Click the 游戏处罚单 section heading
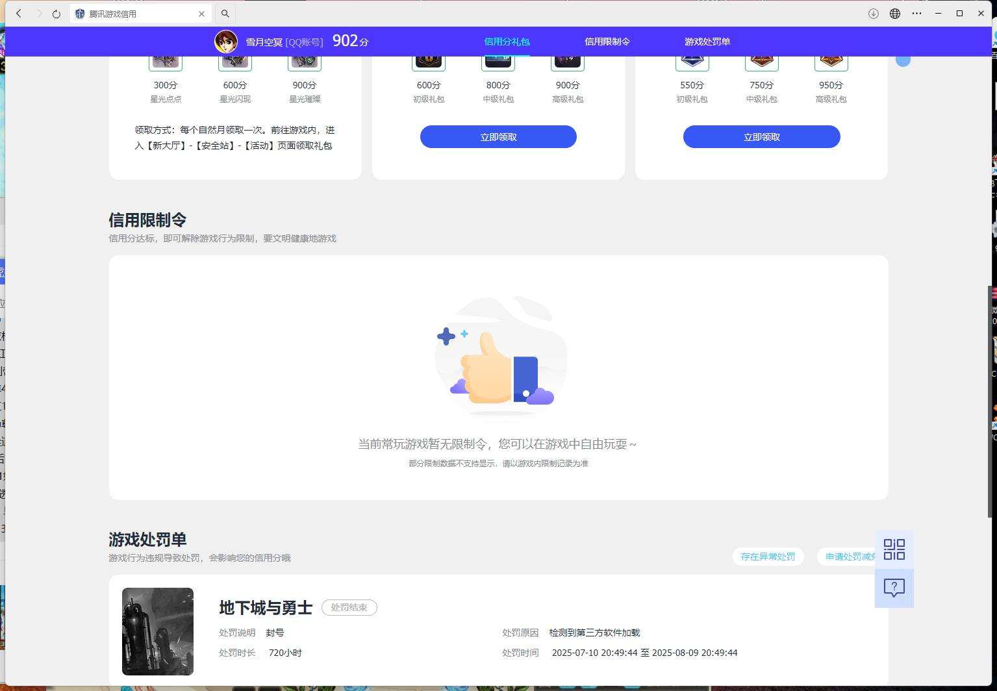Screen dimensions: 997x691 (147, 540)
